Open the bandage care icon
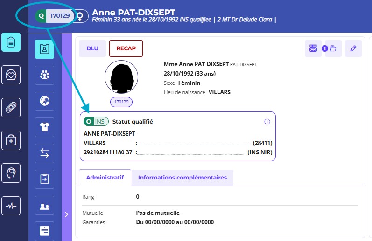 pyautogui.click(x=11, y=108)
